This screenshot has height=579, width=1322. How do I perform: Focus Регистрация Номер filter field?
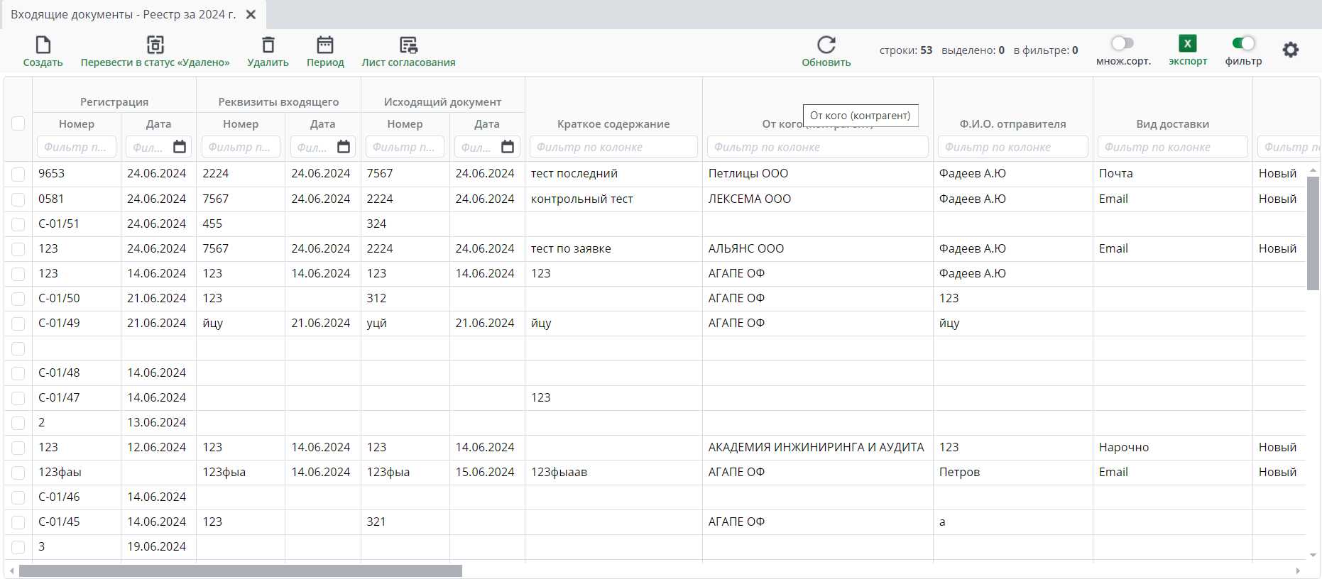click(77, 147)
